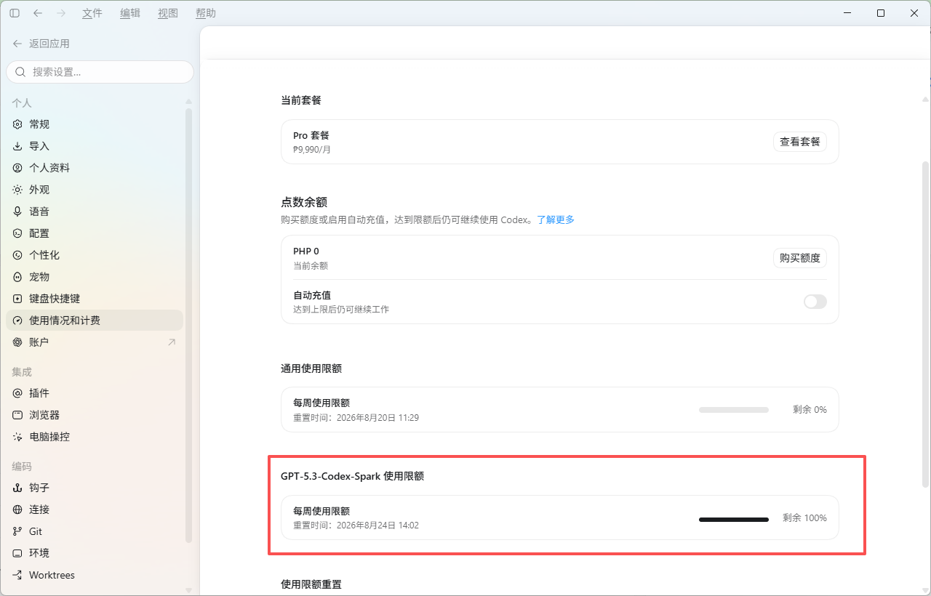Open 宠物 settings page
Viewport: 931px width, 596px height.
(95, 277)
